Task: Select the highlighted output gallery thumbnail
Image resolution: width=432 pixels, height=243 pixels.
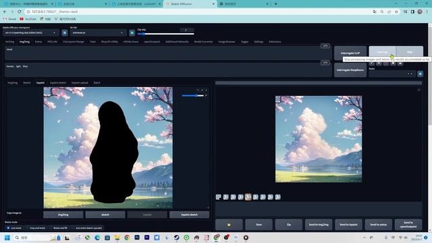Action: (248, 197)
